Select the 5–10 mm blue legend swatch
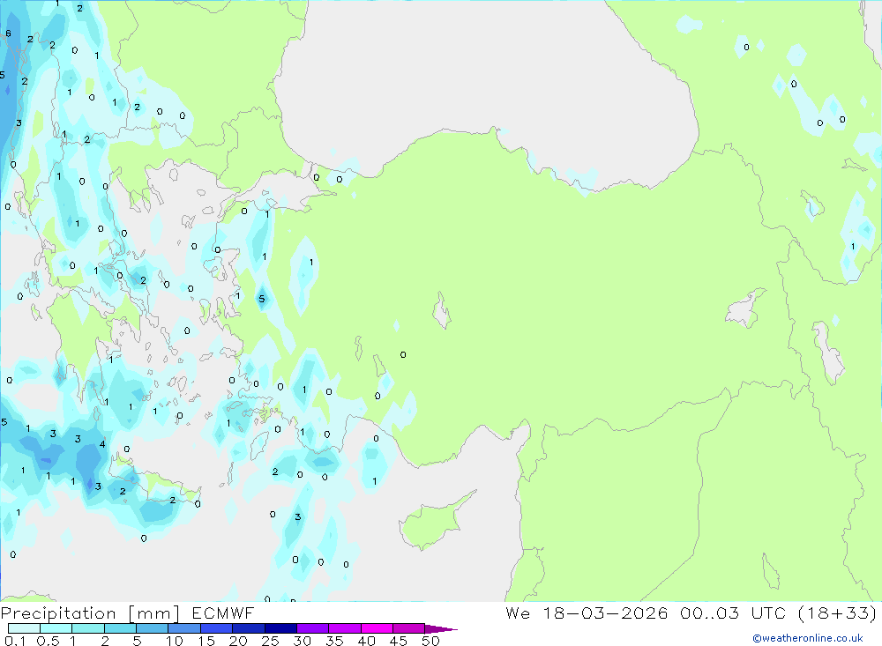 coord(152,628)
